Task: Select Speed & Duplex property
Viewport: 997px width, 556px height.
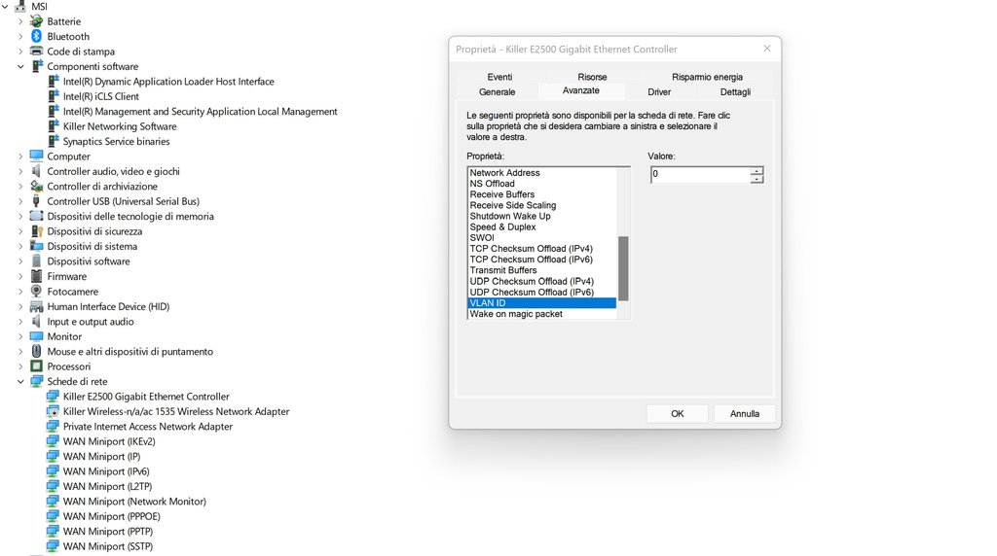Action: pyautogui.click(x=541, y=226)
